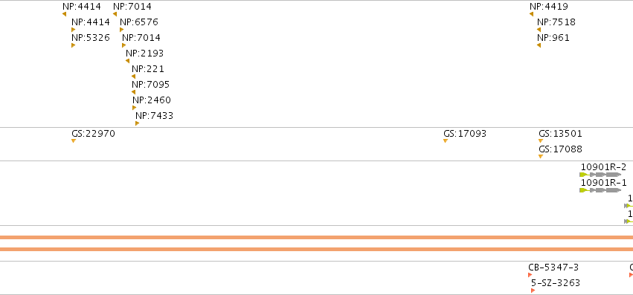Click the NP:7518 marker triangle

click(539, 30)
